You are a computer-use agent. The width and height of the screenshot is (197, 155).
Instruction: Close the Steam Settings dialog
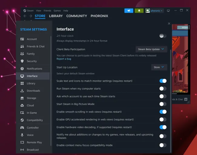click(169, 24)
